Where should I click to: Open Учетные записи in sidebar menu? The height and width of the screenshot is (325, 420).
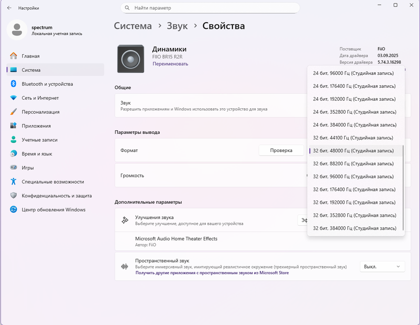(x=39, y=140)
